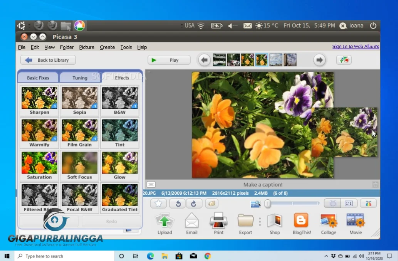Adjust the zoom slider handle
The height and width of the screenshot is (261, 398).
(x=268, y=204)
